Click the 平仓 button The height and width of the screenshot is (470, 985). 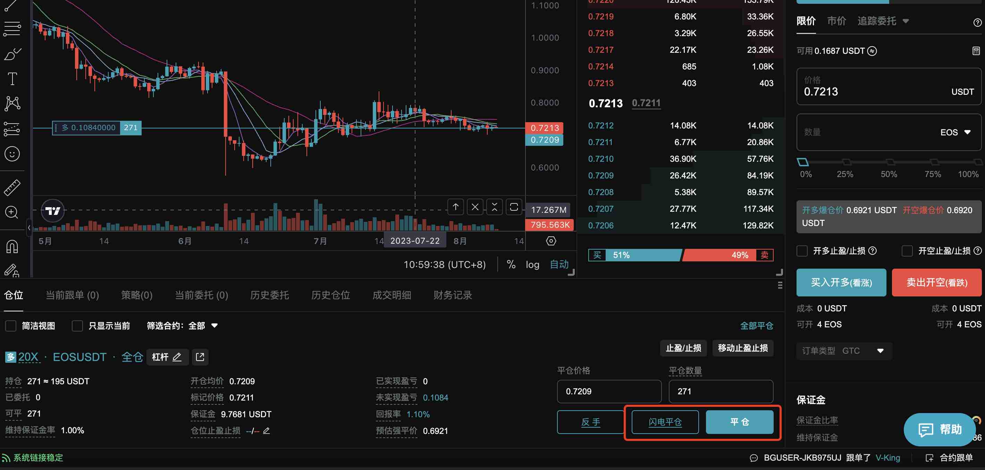[x=740, y=422]
